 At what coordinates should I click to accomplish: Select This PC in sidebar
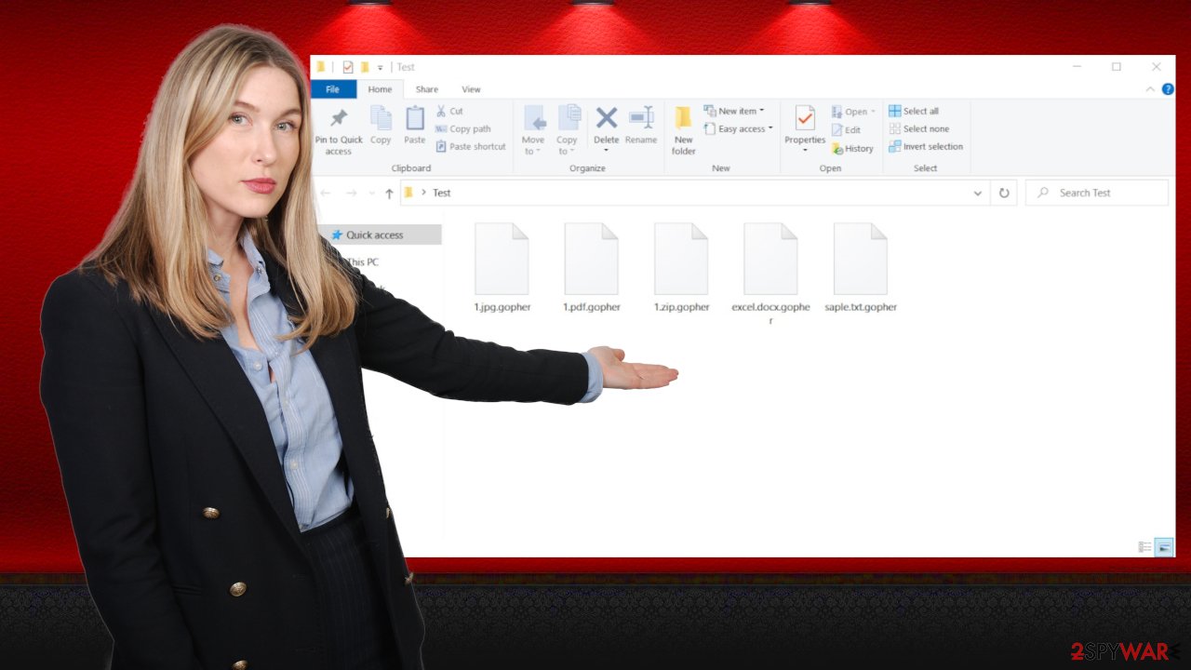coord(362,262)
